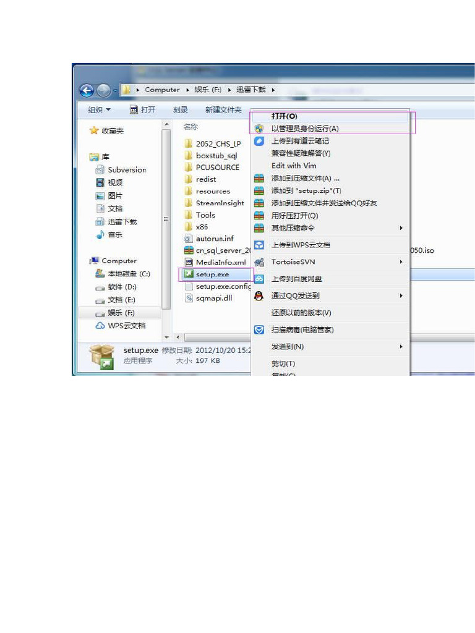
Task: Click the 打开 toolbar button
Action: [143, 110]
